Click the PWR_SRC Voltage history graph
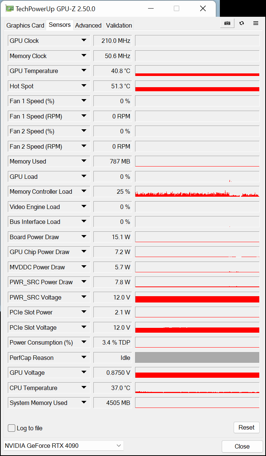 197,297
